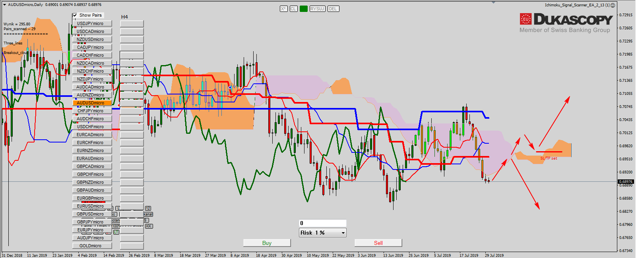Click the chart shift triangle marker at top
The width and height of the screenshot is (636, 258).
click(x=493, y=2)
